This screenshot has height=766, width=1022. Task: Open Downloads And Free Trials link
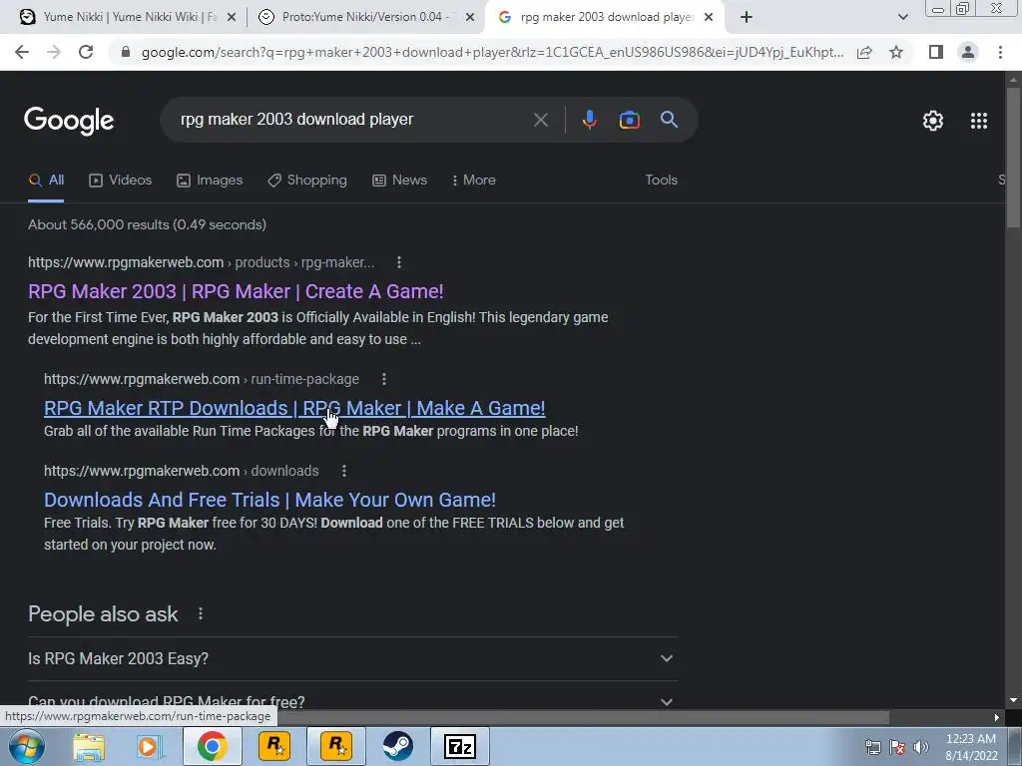269,500
